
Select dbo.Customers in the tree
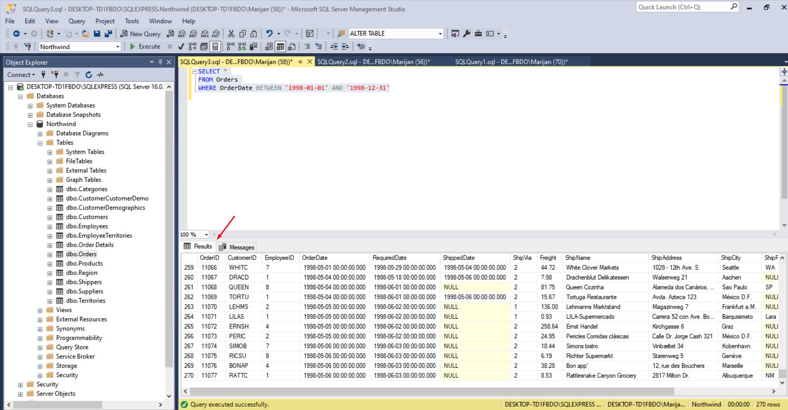tap(87, 217)
